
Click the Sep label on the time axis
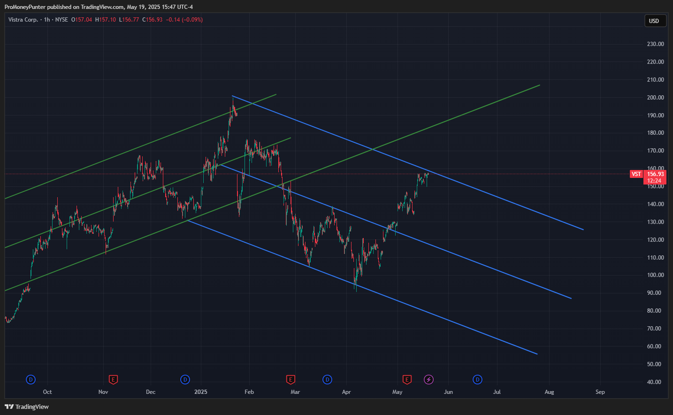(600, 392)
